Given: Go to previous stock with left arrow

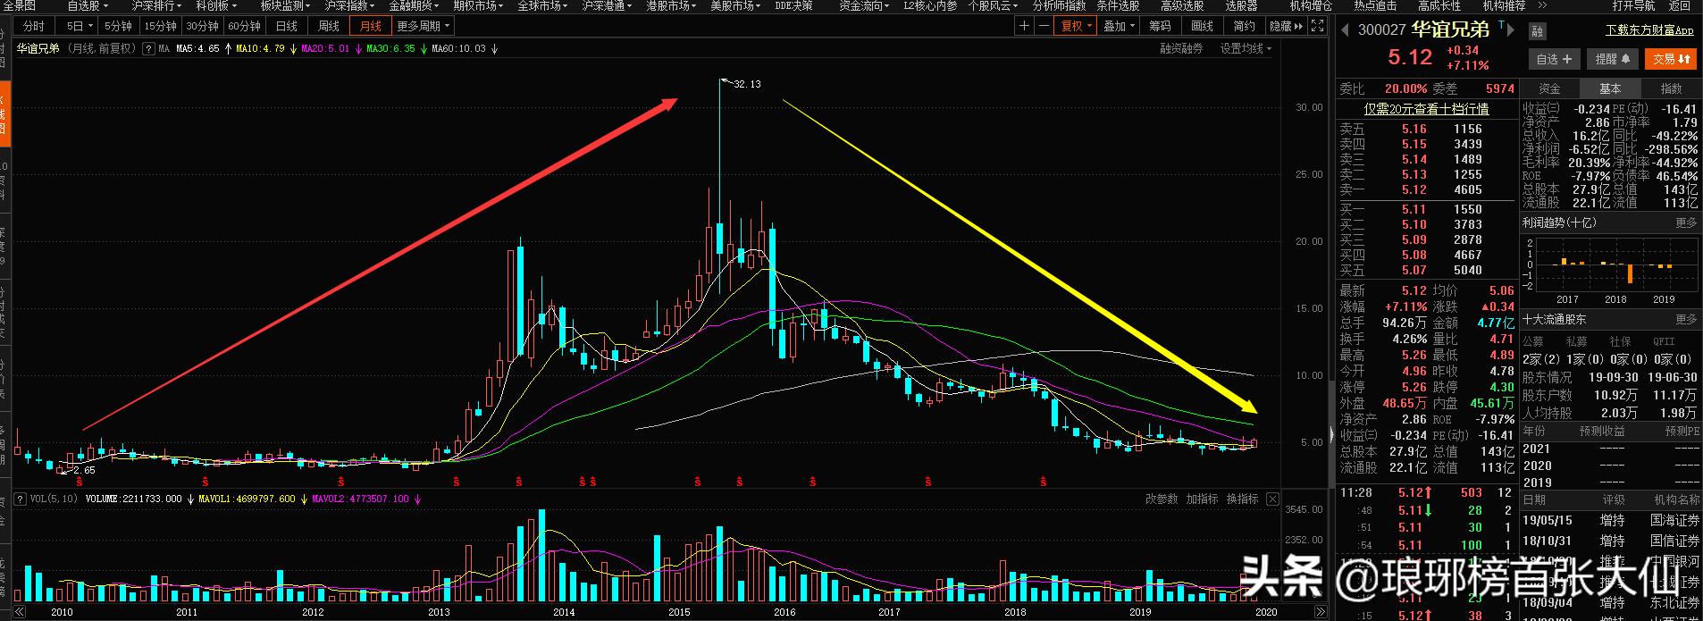Looking at the screenshot, I should pyautogui.click(x=1345, y=29).
